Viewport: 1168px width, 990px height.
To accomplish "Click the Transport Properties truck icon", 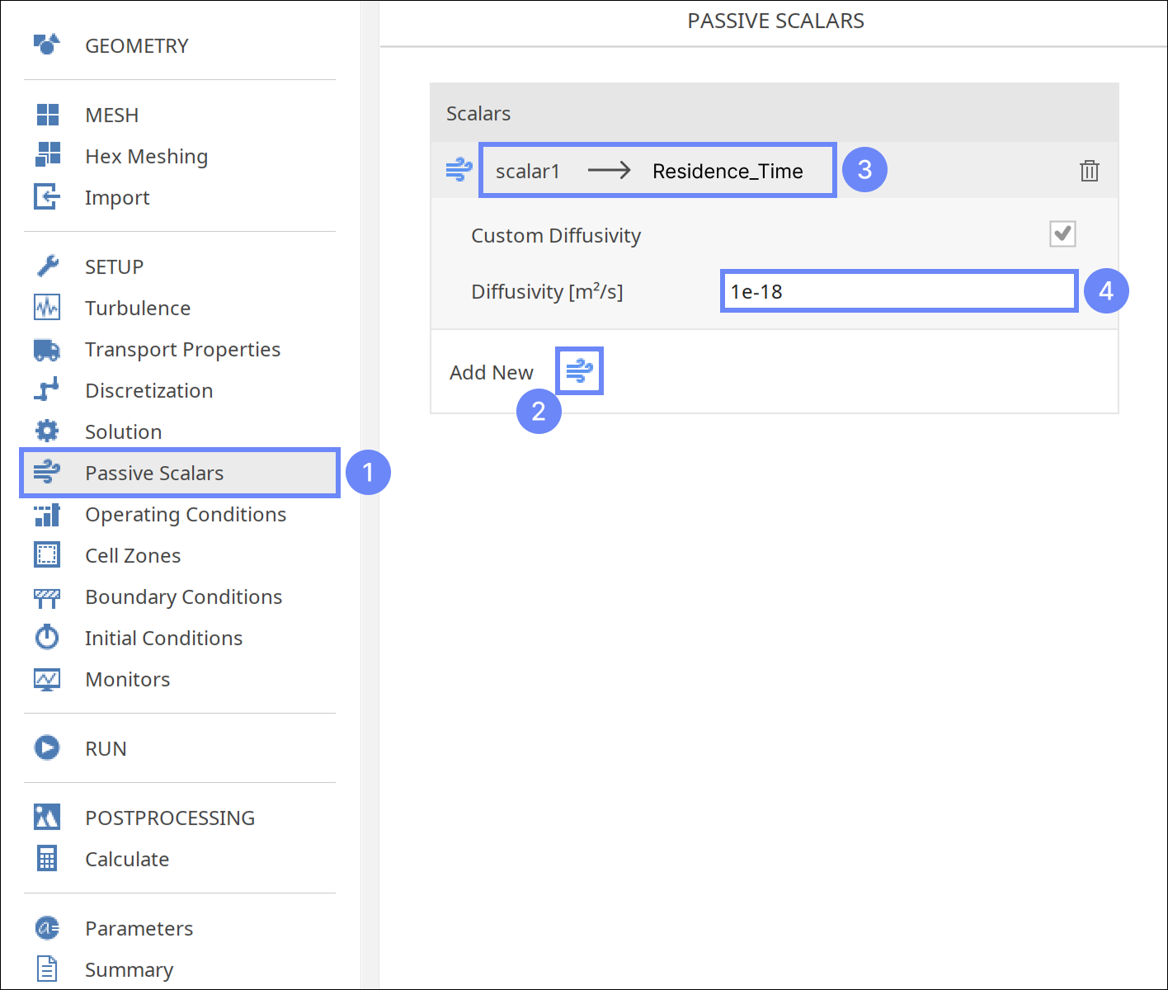I will [x=47, y=350].
